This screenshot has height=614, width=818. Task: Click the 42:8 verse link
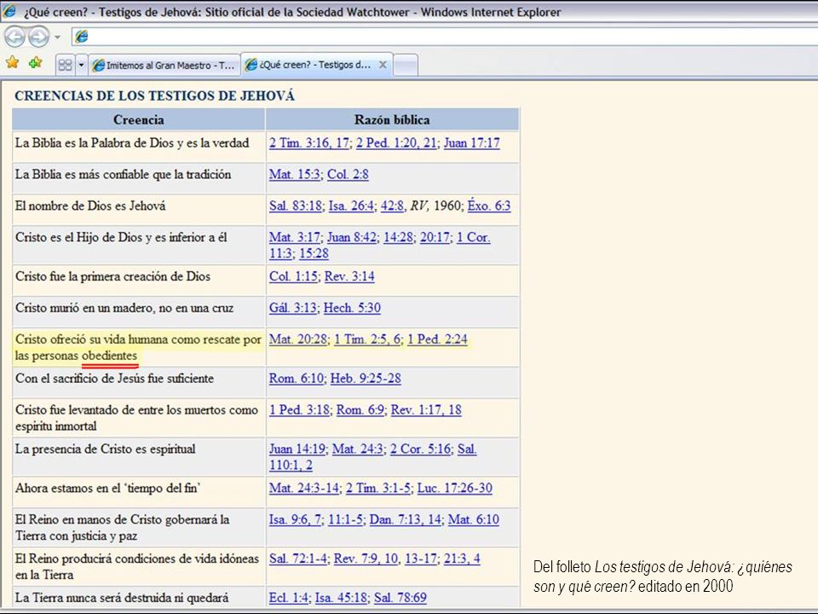392,206
